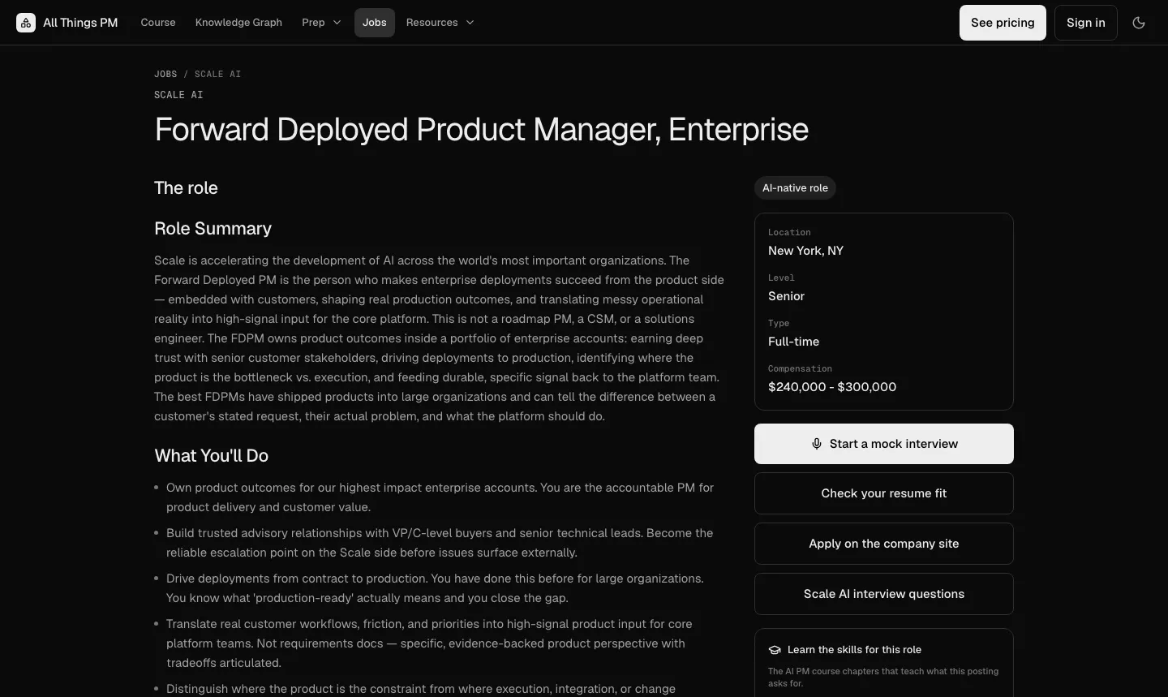Click the Full-time type value
The width and height of the screenshot is (1168, 697).
(x=793, y=342)
